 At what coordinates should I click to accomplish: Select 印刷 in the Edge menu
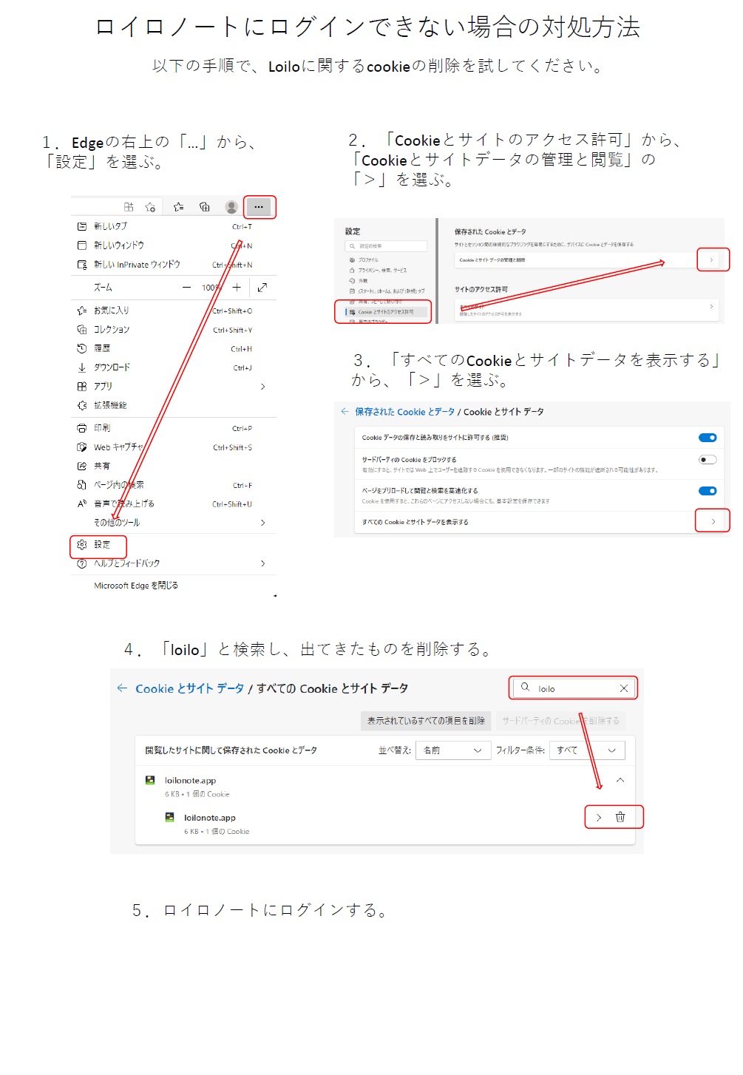point(174,428)
